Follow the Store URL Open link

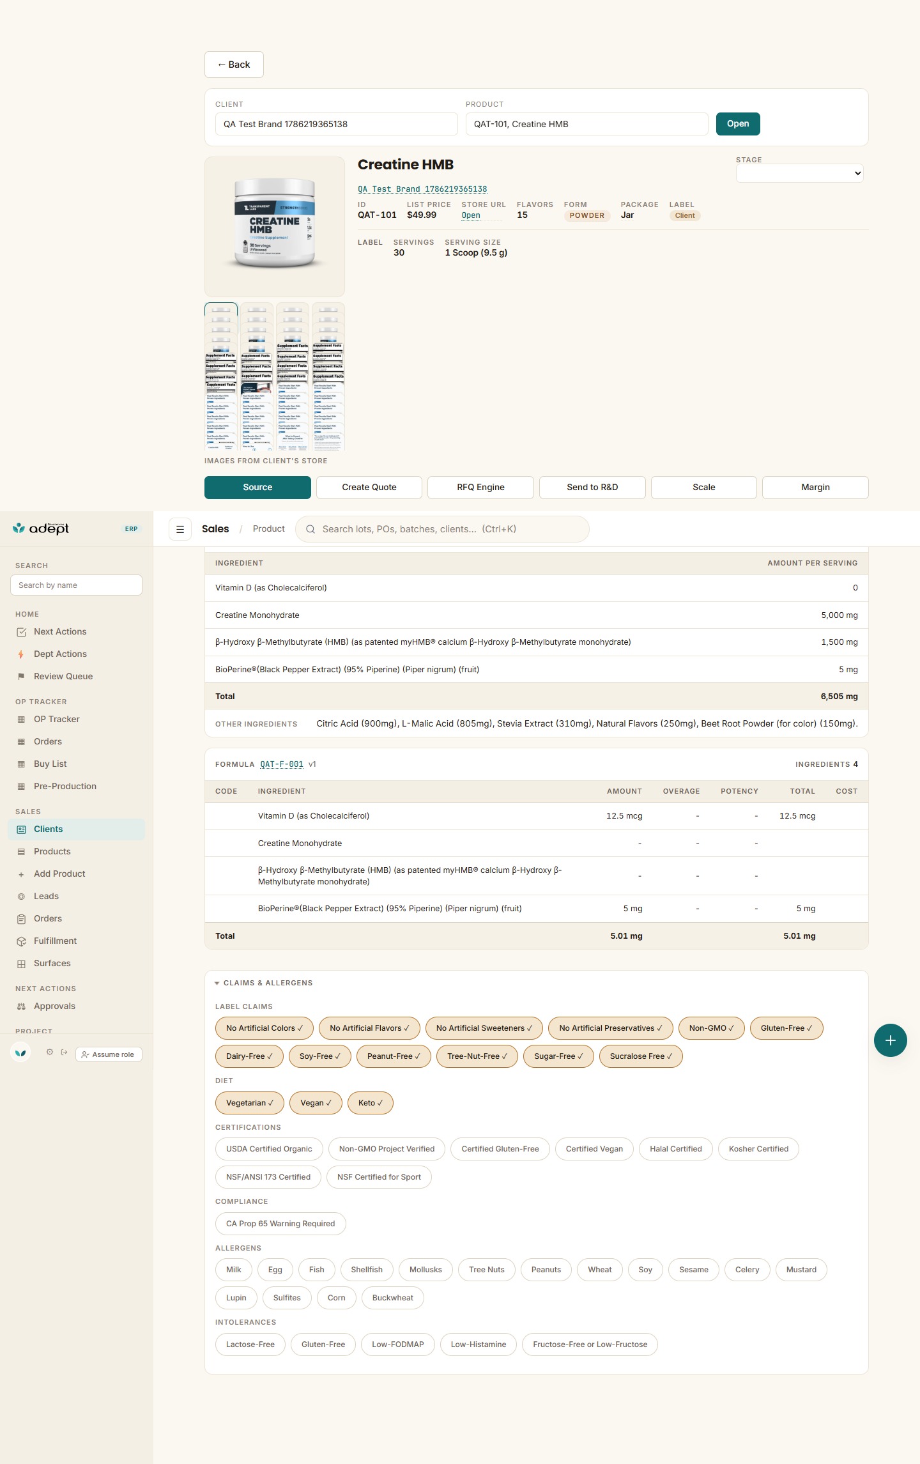(x=471, y=215)
